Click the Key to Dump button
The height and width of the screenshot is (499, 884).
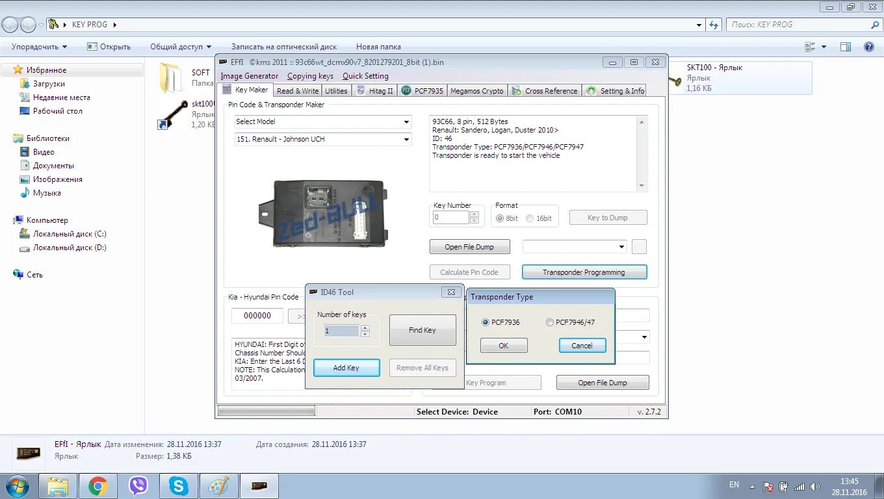click(x=608, y=218)
